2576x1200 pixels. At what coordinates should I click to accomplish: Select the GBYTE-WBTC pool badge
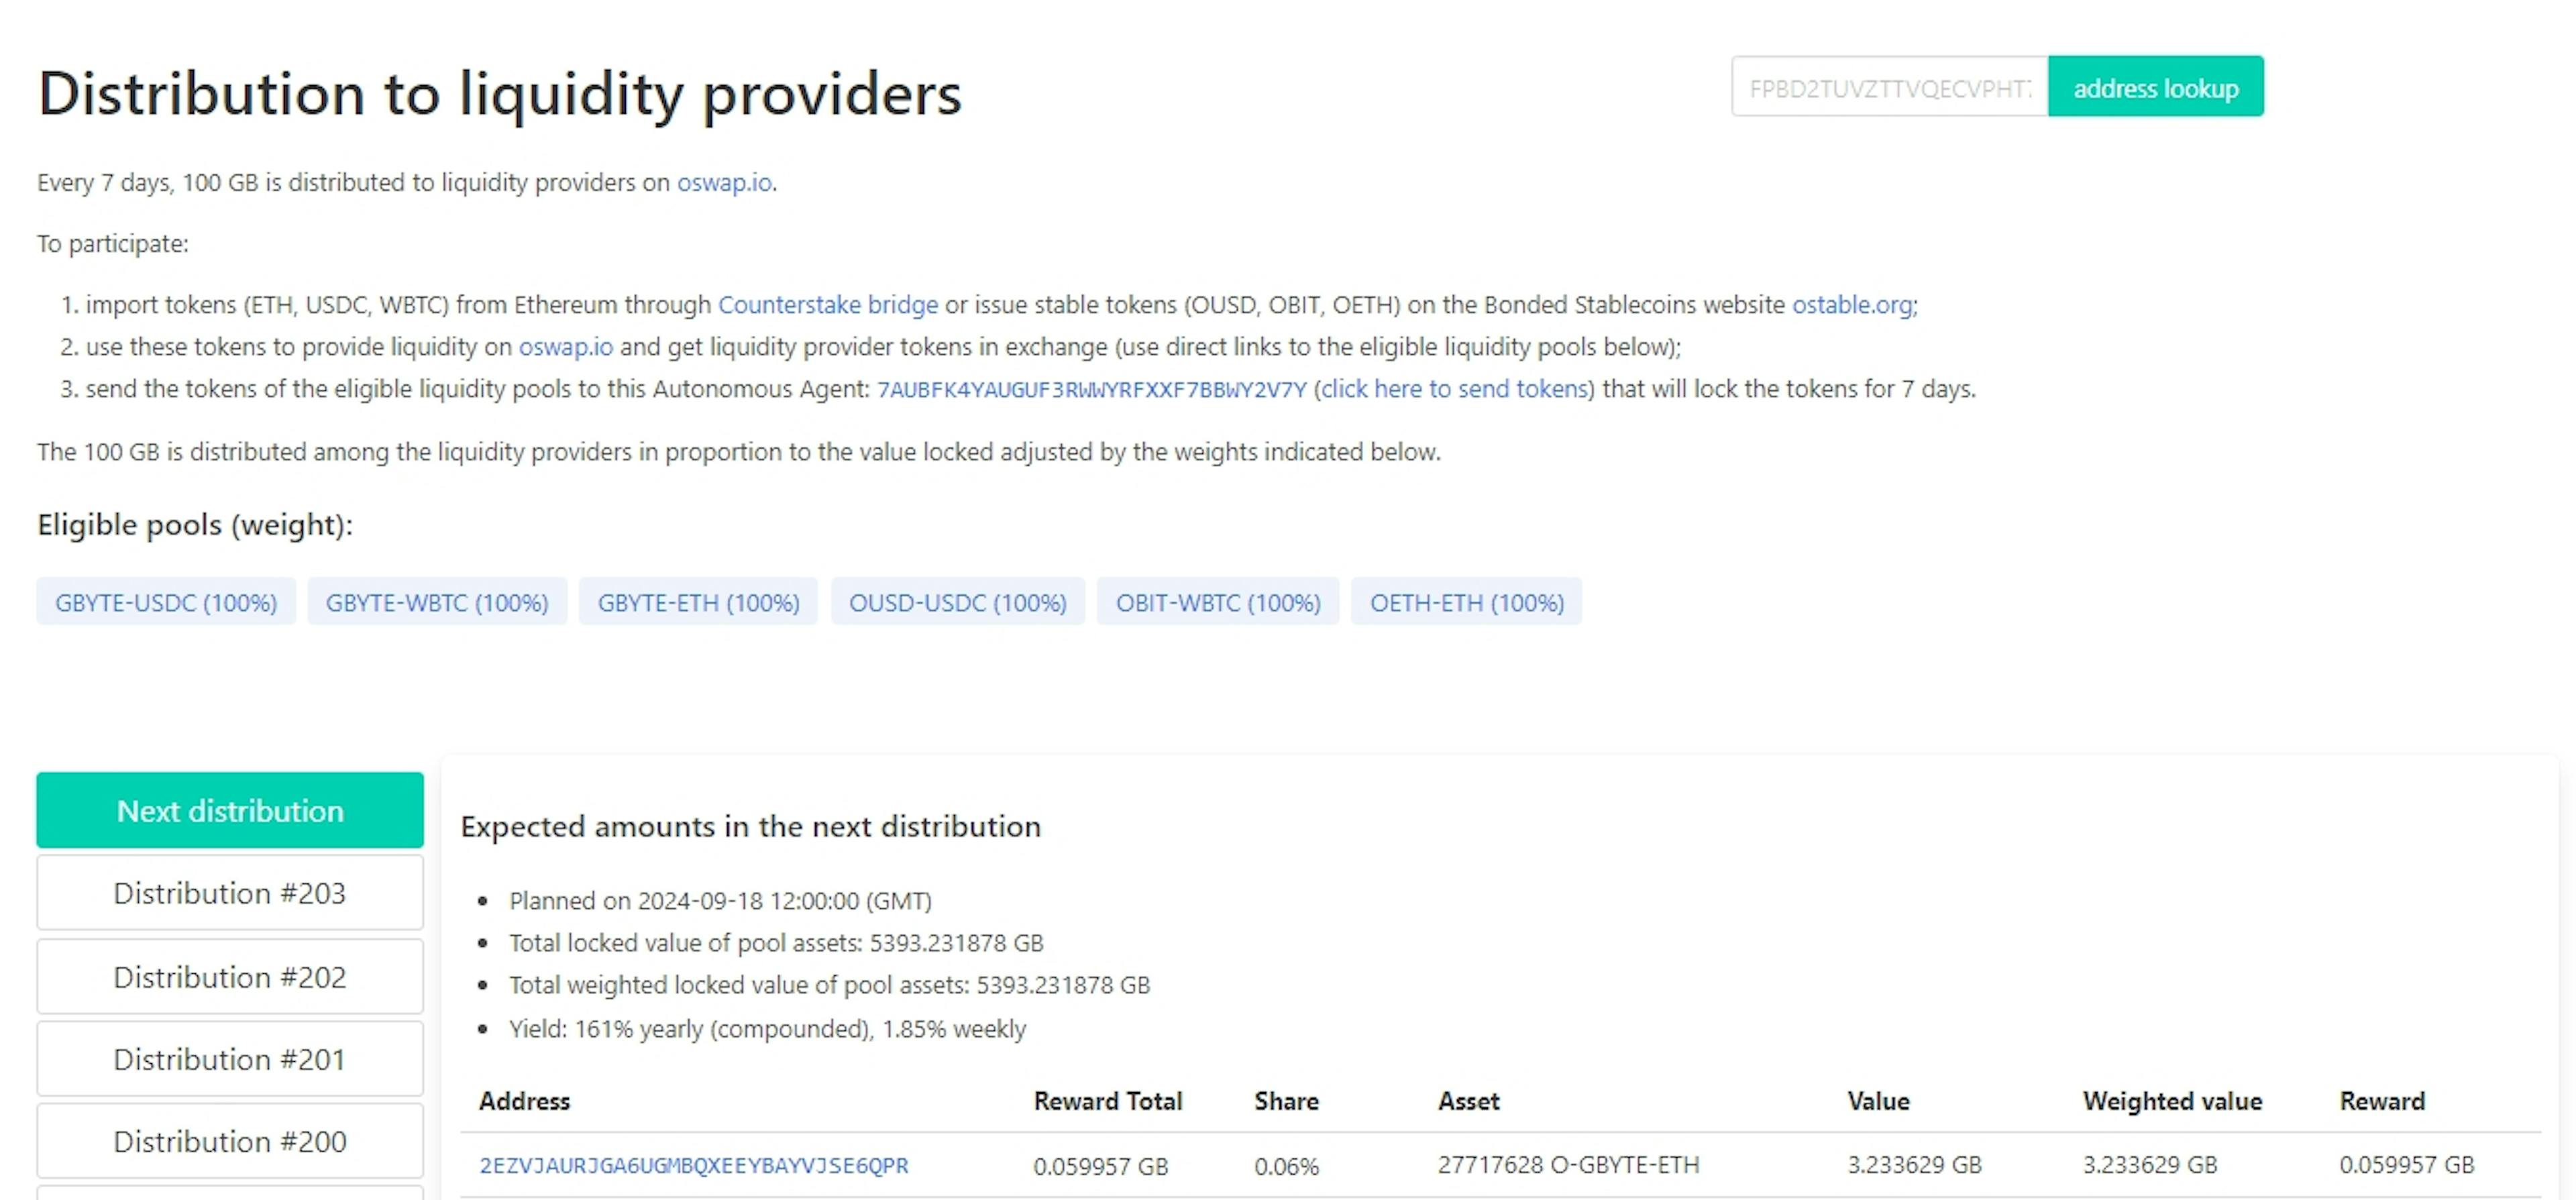pyautogui.click(x=437, y=601)
